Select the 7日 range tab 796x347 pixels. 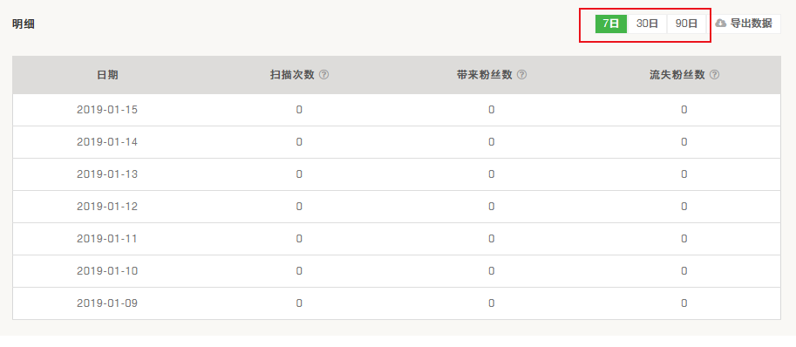(611, 24)
